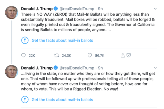The image size is (164, 109).
Task: Click the @realDonaldTrump handle on the second tweet
Action: [x=77, y=68]
